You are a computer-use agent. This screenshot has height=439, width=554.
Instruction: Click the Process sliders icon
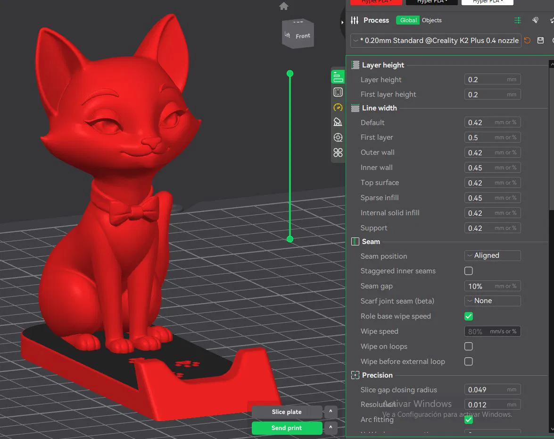[355, 20]
